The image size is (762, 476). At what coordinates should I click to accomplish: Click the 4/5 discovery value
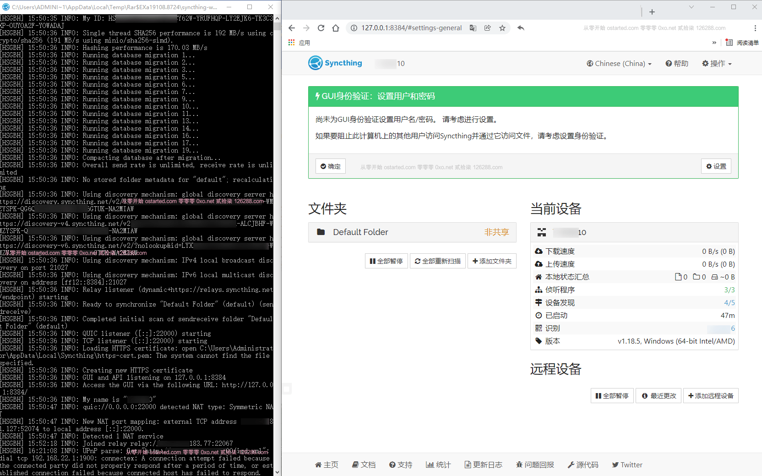(729, 302)
